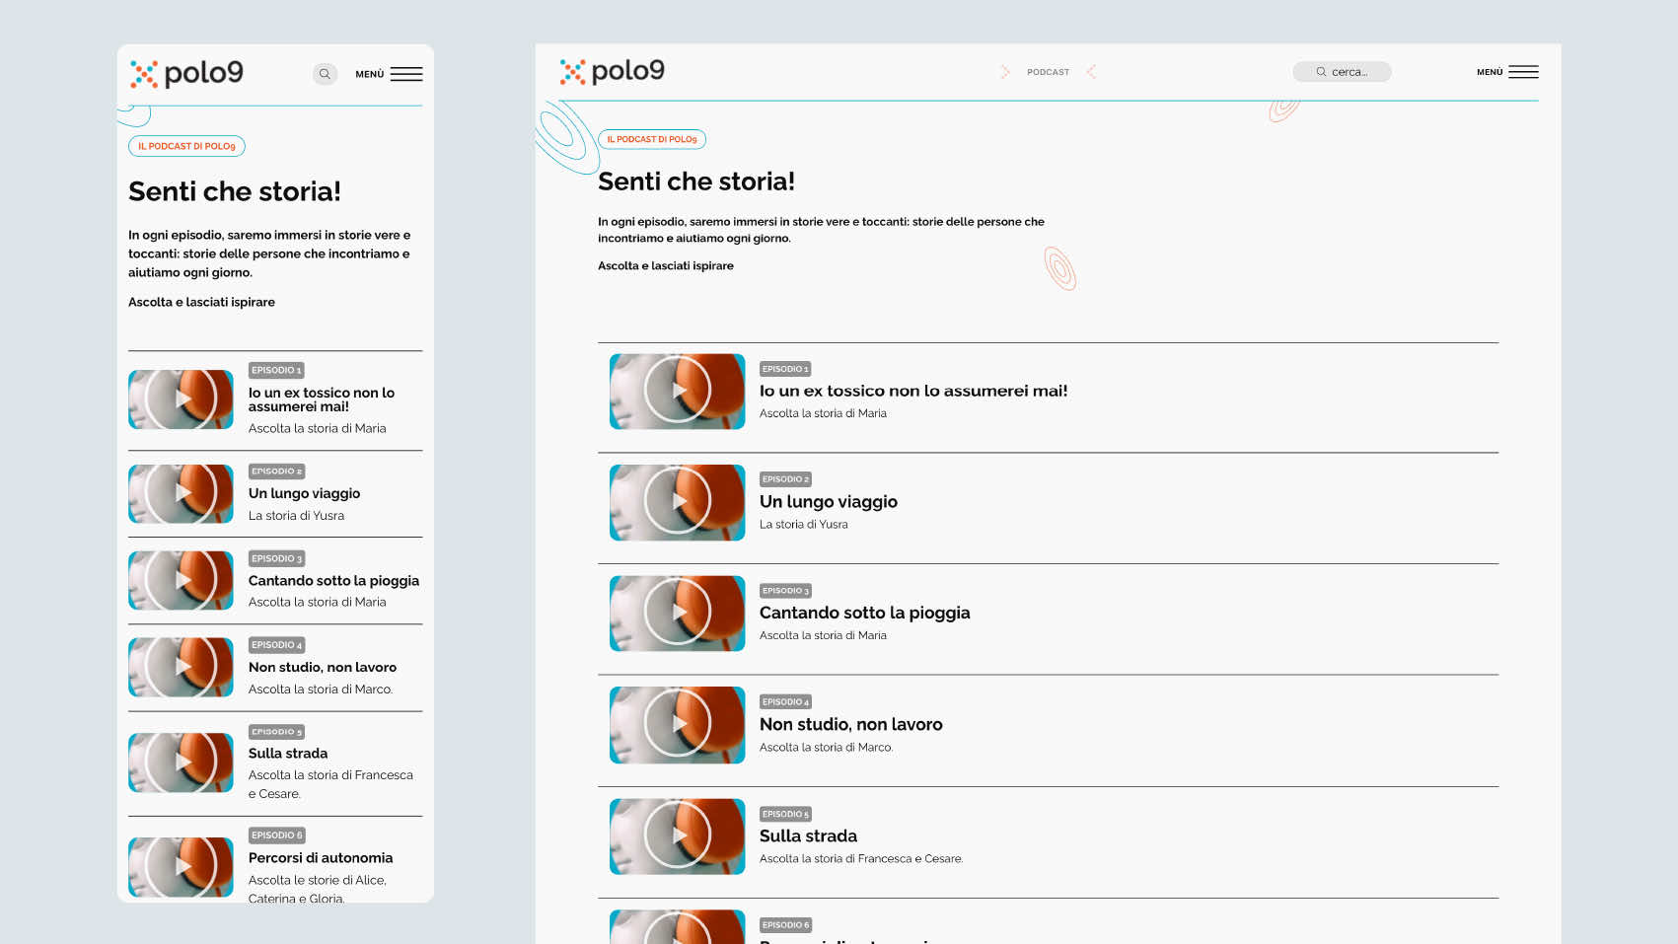This screenshot has height=944, width=1678.
Task: Open mobile 'Non studio, non lavoro' title
Action: 323,668
